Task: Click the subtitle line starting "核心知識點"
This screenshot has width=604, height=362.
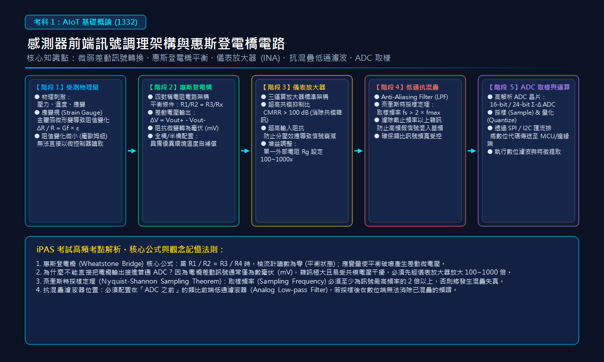Action: coord(209,58)
